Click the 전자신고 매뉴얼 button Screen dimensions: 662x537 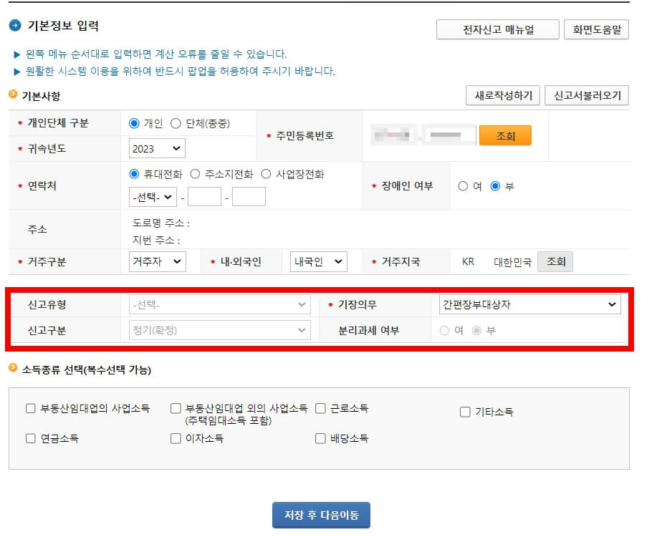click(496, 30)
